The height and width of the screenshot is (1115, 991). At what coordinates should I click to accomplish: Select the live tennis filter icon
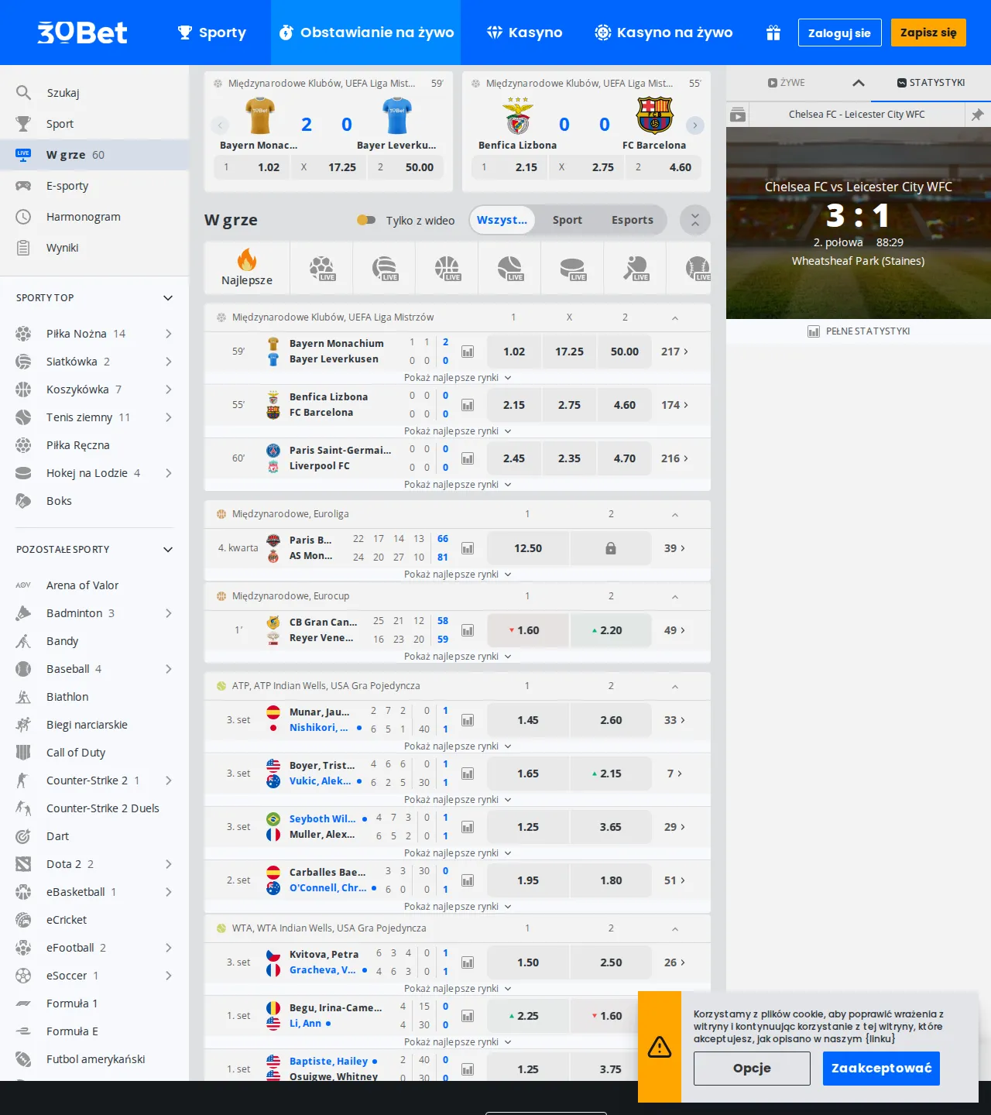click(509, 269)
